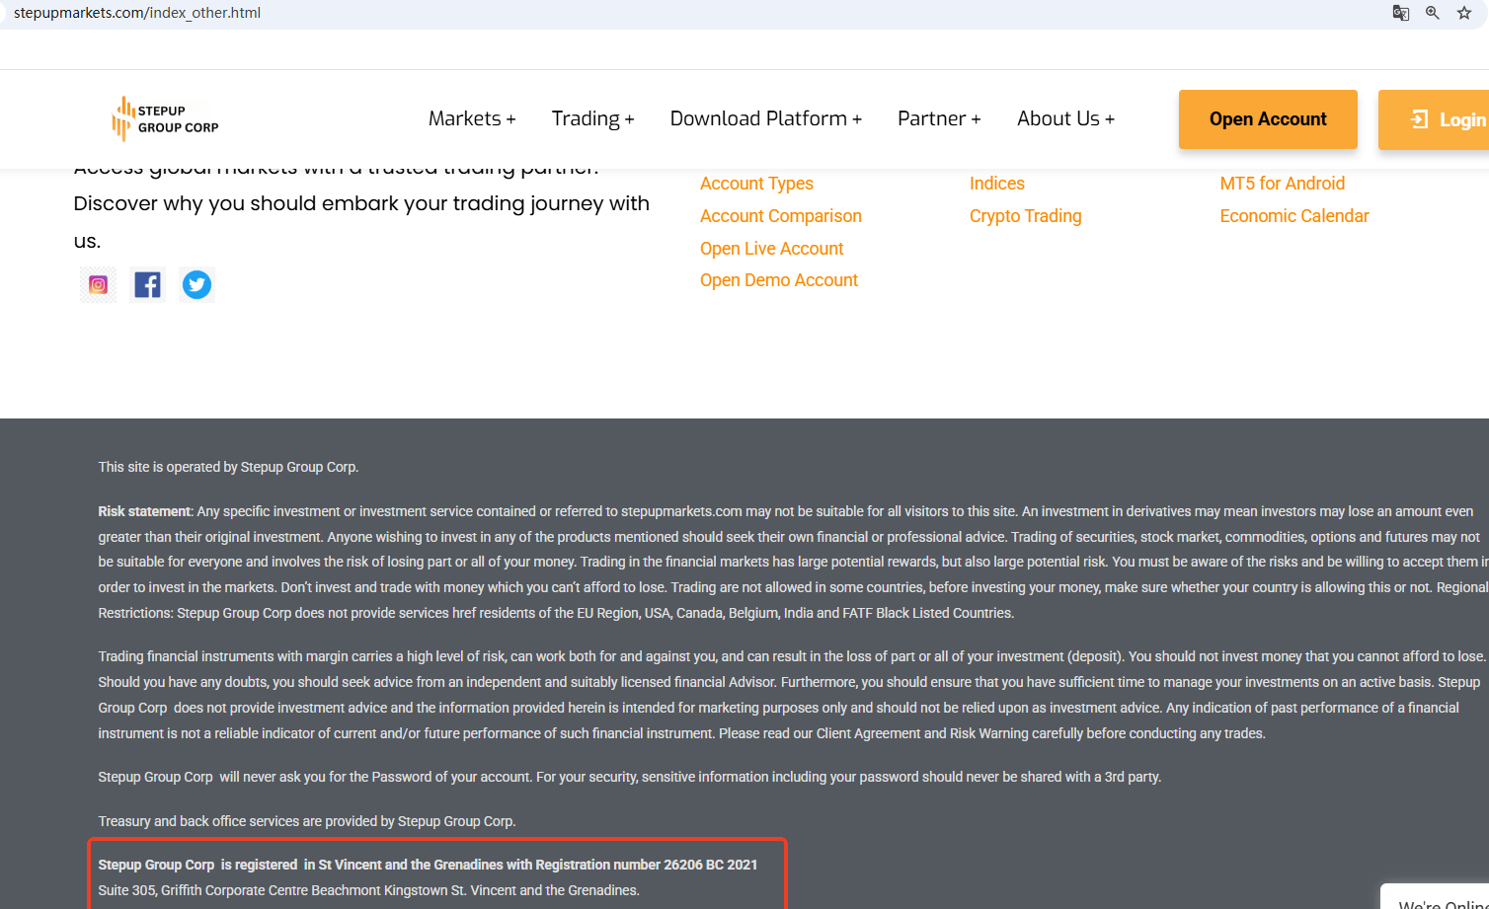1489x909 pixels.
Task: Bookmark this page with star icon
Action: click(x=1464, y=13)
